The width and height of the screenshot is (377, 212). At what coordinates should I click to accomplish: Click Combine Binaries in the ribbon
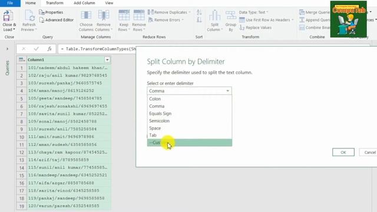click(314, 28)
